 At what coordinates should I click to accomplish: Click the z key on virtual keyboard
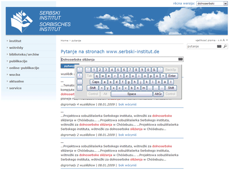pos(127,76)
